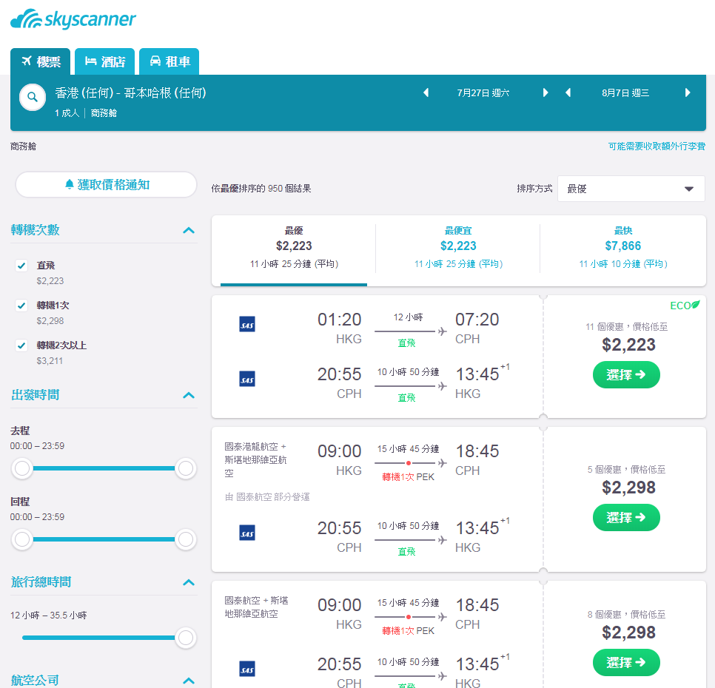Click SAS logo in 國泰港龍航空 card return
The width and height of the screenshot is (715, 688).
coord(247,533)
